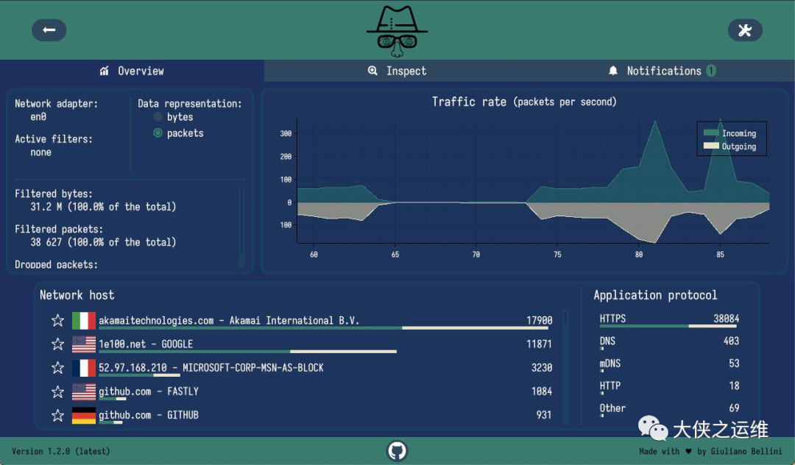Open settings with the wrench icon
Viewport: 795px width, 465px height.
pyautogui.click(x=745, y=30)
